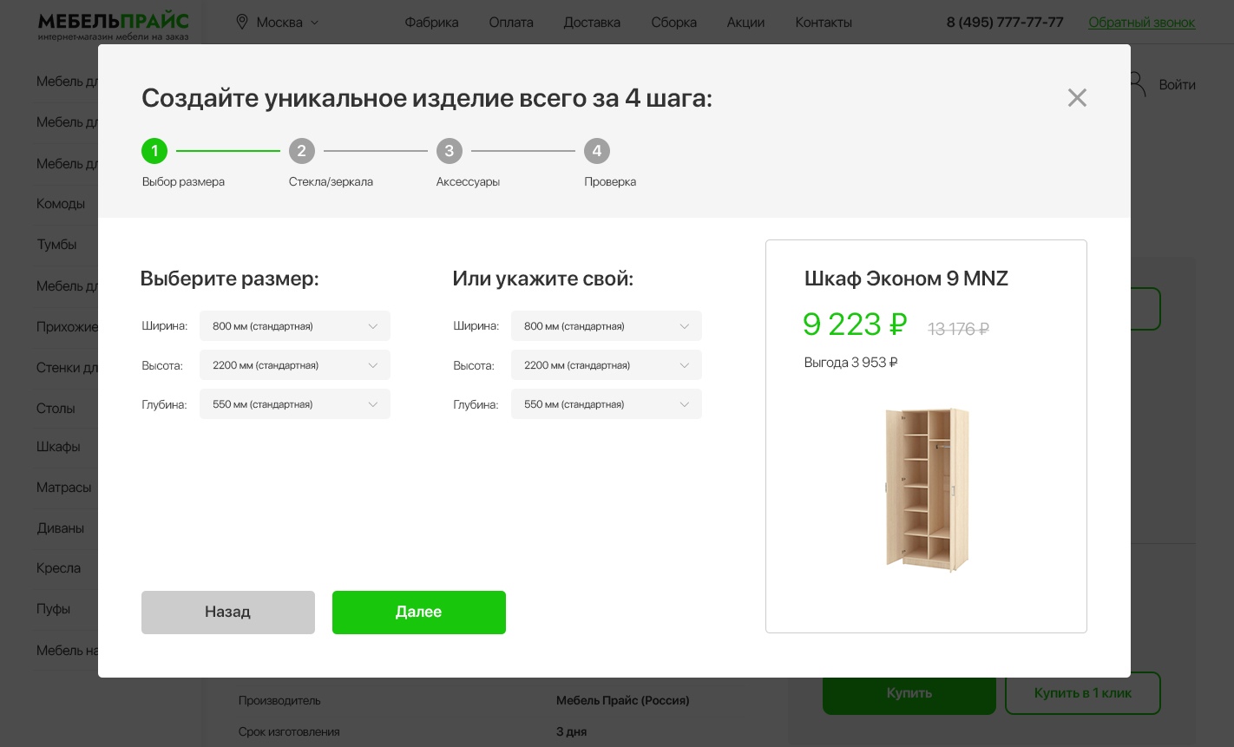Close the product configurator dialog
Screen dimensions: 1234x747
[1077, 98]
